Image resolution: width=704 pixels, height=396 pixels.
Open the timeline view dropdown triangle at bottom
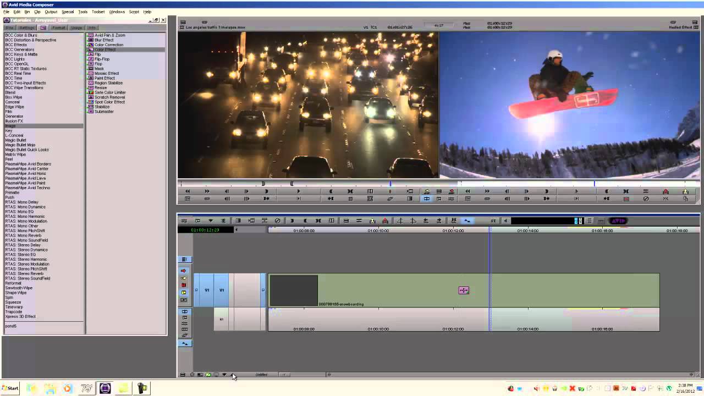click(x=224, y=375)
